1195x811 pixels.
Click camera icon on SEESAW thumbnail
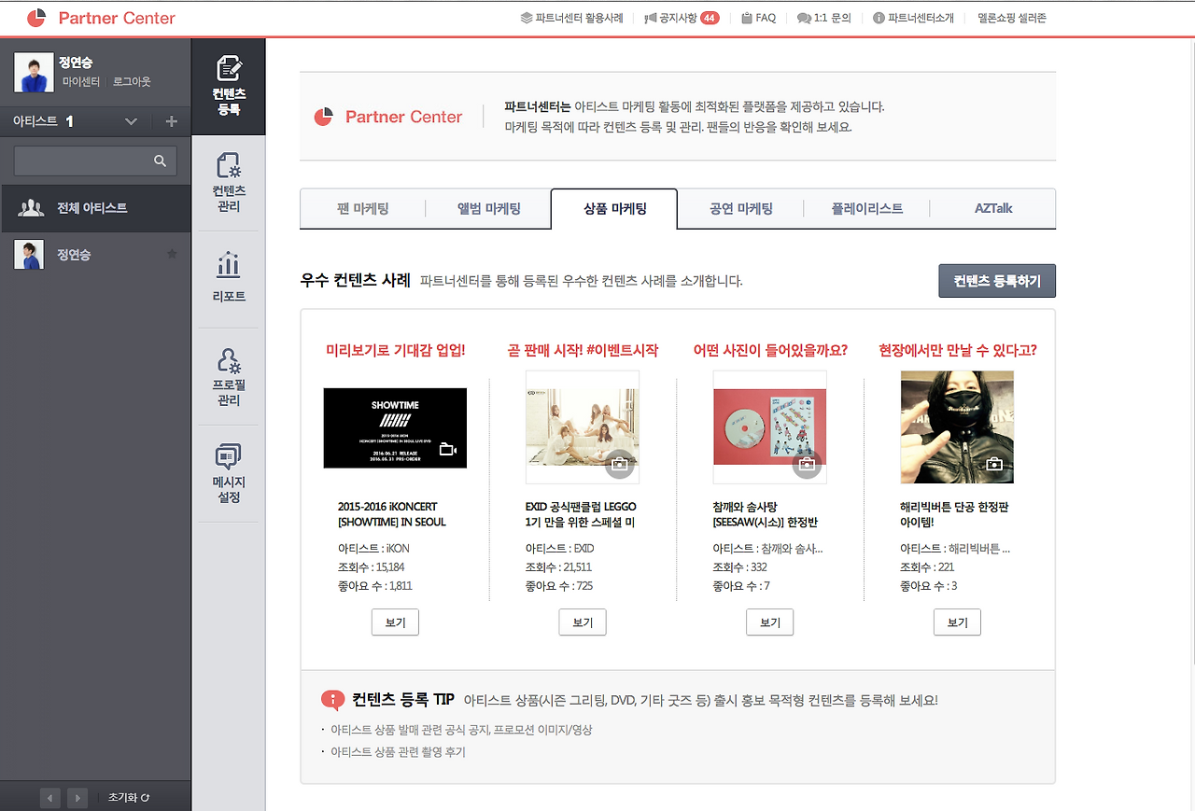click(807, 464)
